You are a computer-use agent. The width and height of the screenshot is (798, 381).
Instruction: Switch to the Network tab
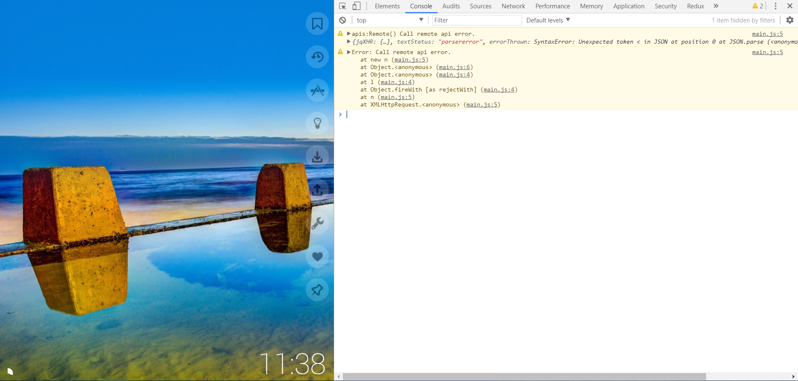tap(513, 6)
